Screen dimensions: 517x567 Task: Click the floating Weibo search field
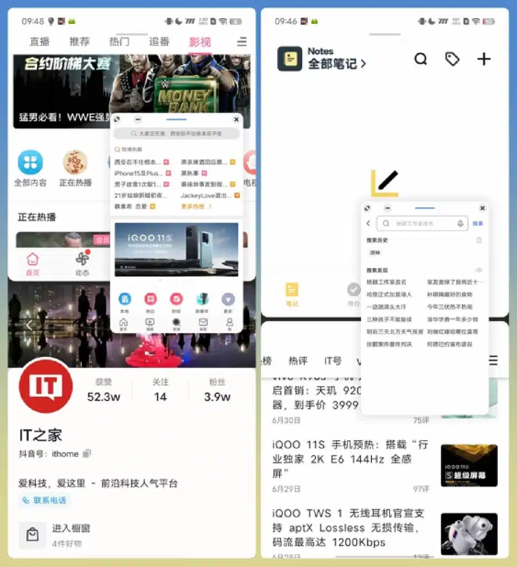pyautogui.click(x=177, y=134)
